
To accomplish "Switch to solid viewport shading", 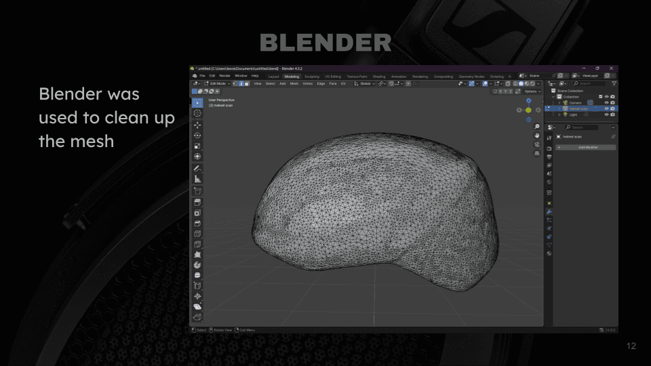I will click(521, 83).
